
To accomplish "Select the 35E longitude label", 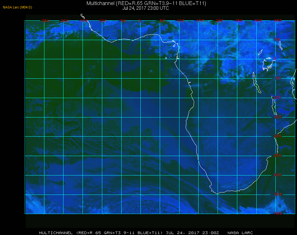I will click(x=278, y=21).
